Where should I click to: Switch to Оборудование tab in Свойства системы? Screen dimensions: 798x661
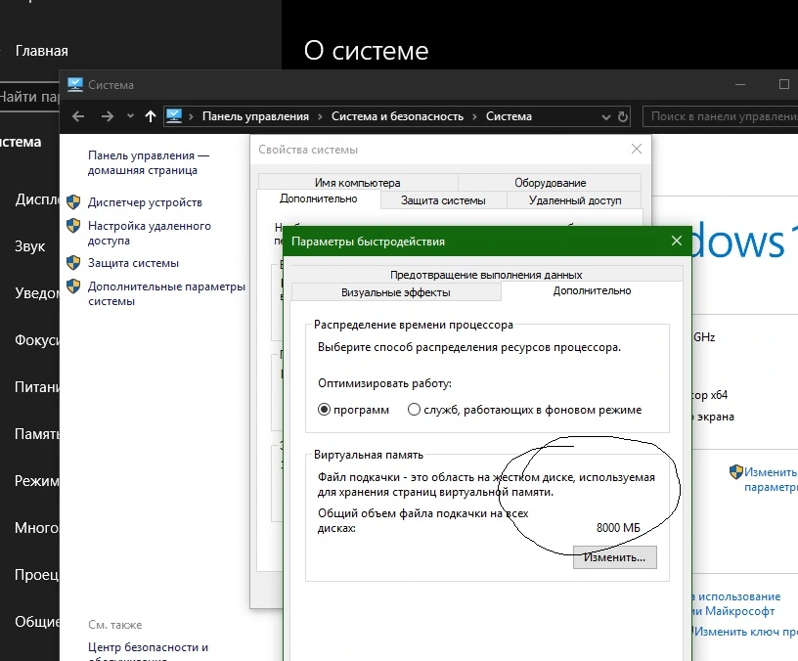[551, 183]
